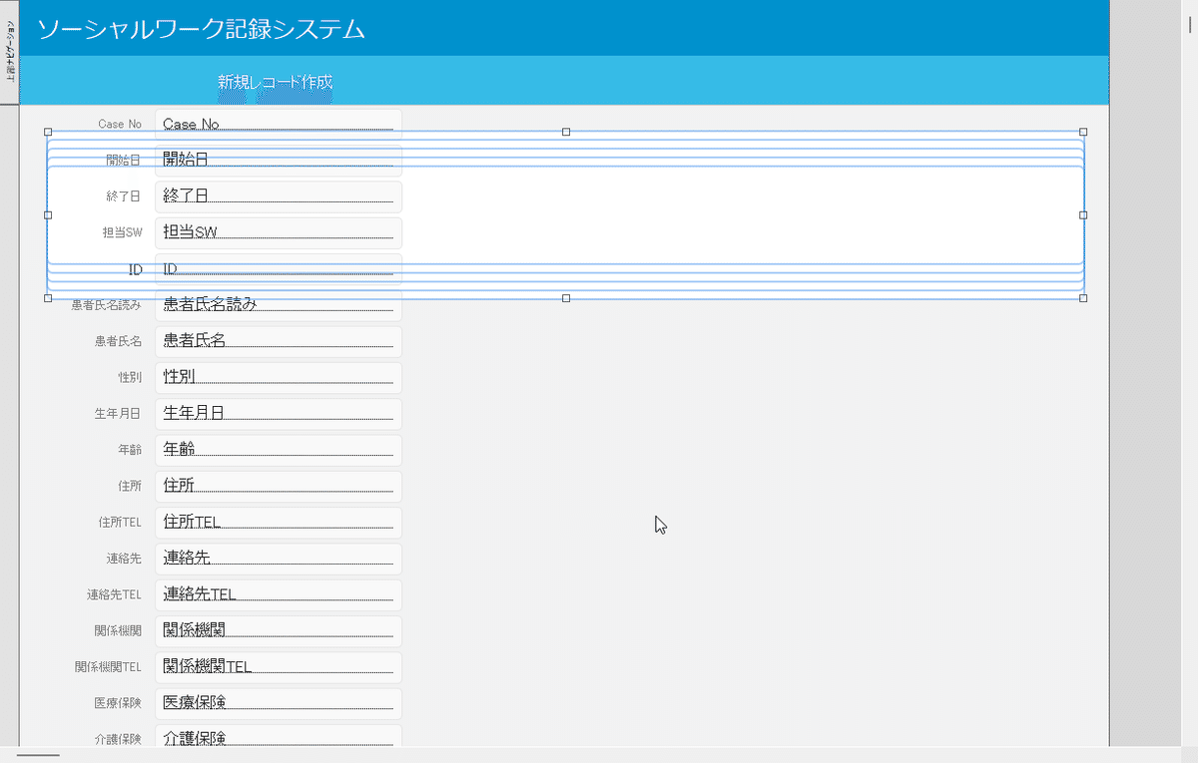Click the 生年月日 input field
This screenshot has height=763, width=1198.
click(x=279, y=414)
